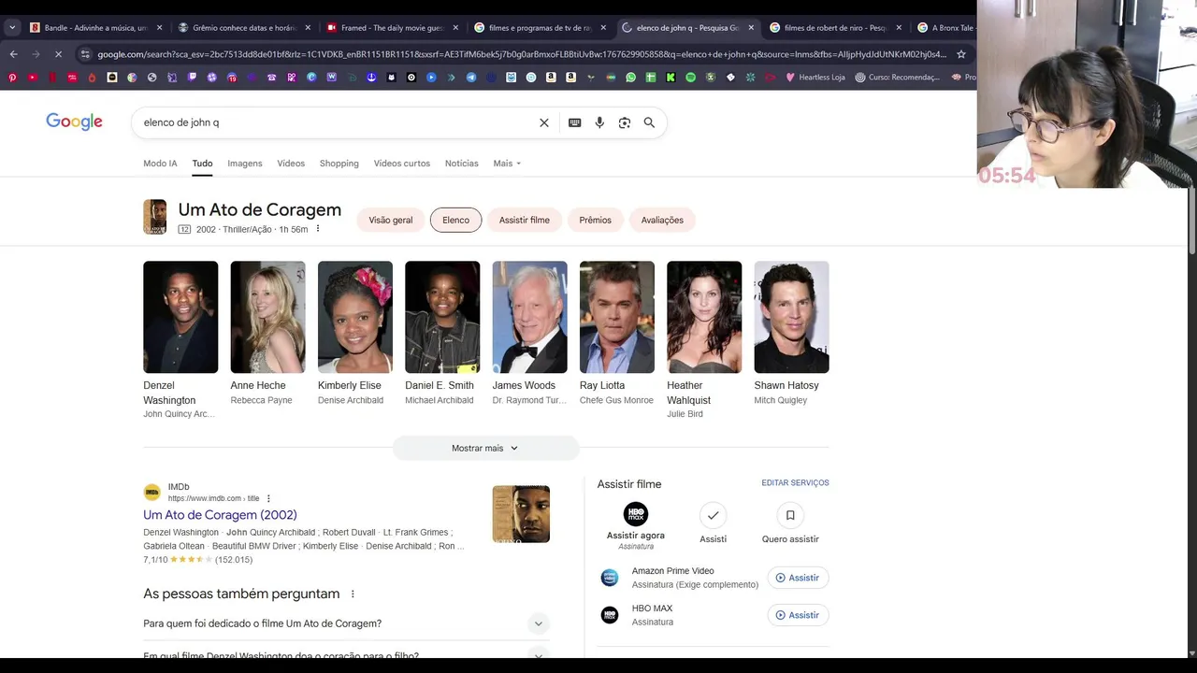Open the movie poster thumbnail beside IMDb result
This screenshot has height=673, width=1197.
[x=521, y=514]
